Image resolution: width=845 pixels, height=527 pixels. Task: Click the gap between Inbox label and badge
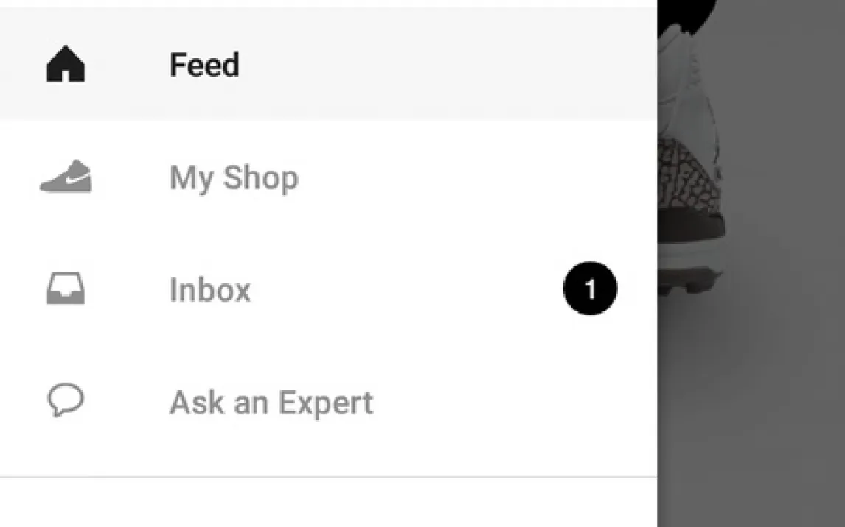click(x=406, y=290)
